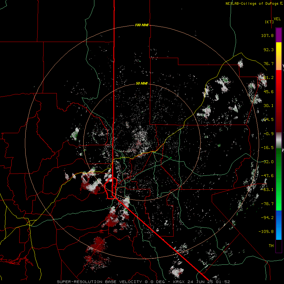
Task: Click the -47.6 velocity scale value
Action: 267,176
